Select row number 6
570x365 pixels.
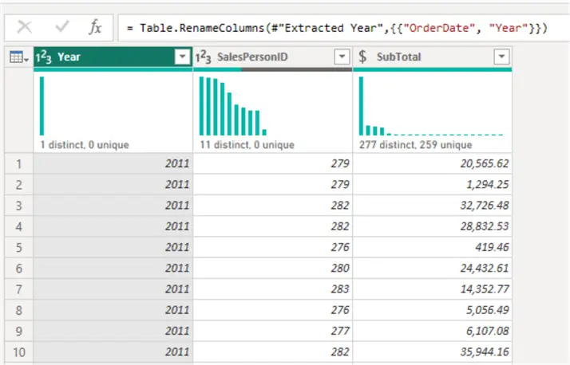19,269
